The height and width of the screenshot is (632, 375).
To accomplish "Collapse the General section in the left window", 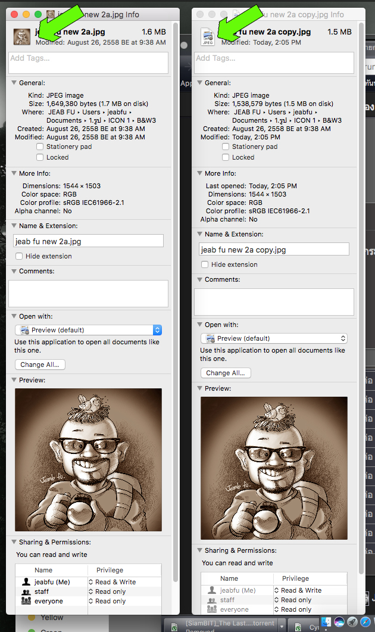I will click(14, 83).
